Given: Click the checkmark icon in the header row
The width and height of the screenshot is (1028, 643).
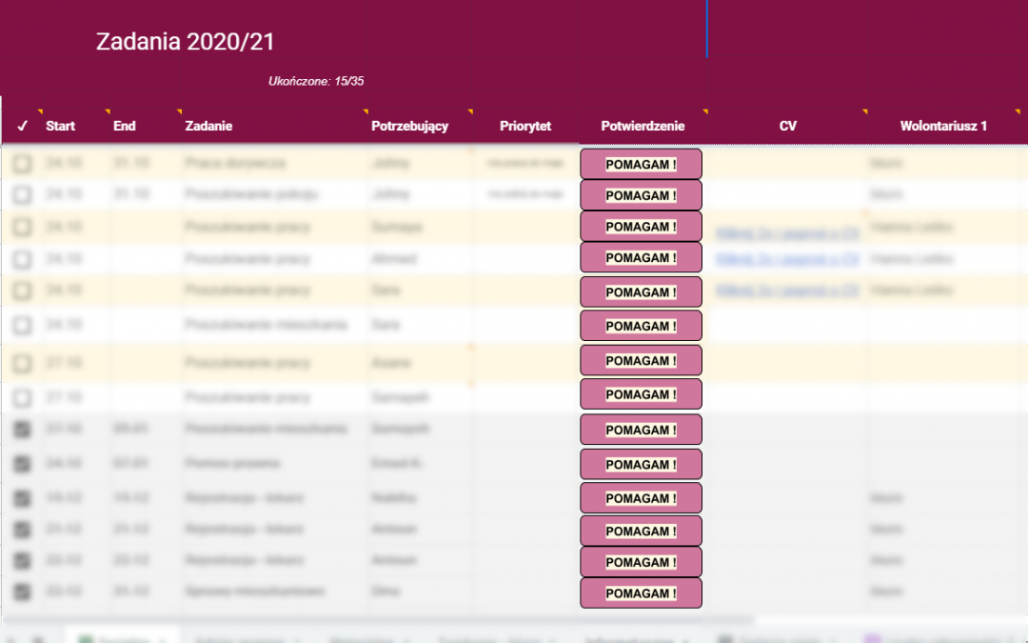Looking at the screenshot, I should [22, 126].
